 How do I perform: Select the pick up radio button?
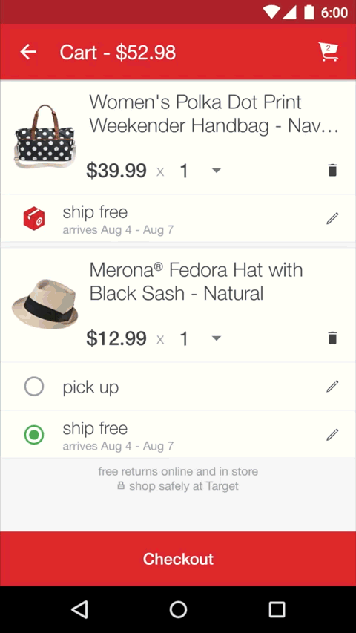point(34,387)
